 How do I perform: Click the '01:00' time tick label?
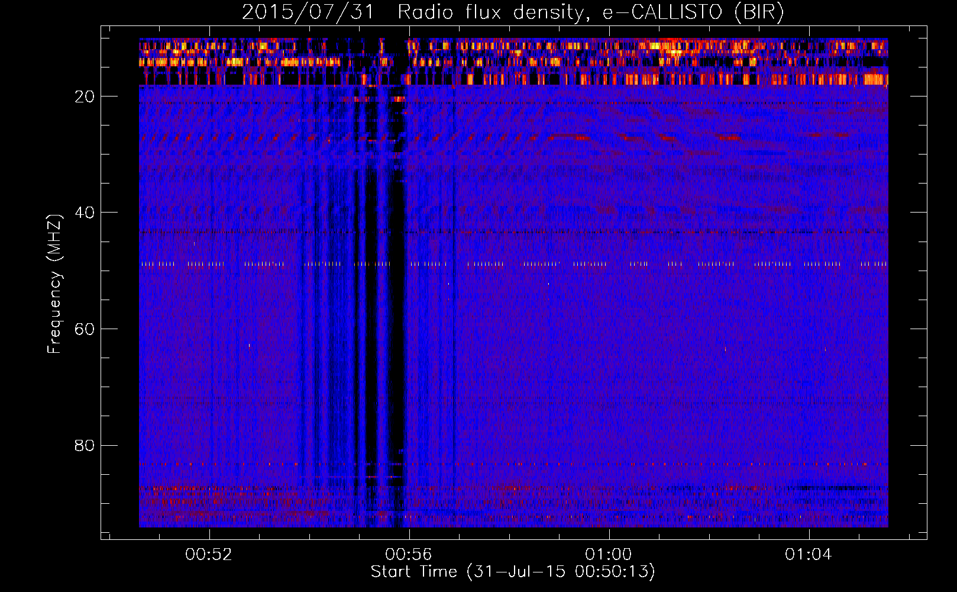click(x=609, y=555)
